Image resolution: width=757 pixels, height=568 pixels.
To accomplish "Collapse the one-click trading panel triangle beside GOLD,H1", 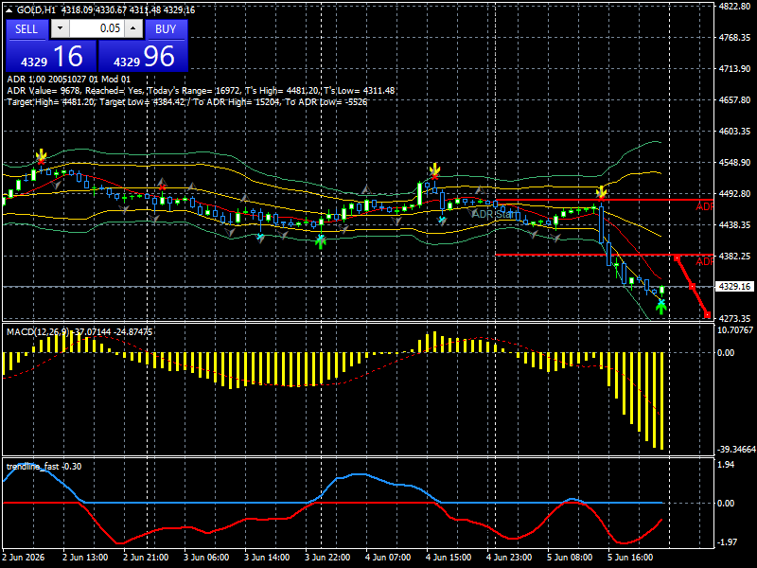I will 9,9.
